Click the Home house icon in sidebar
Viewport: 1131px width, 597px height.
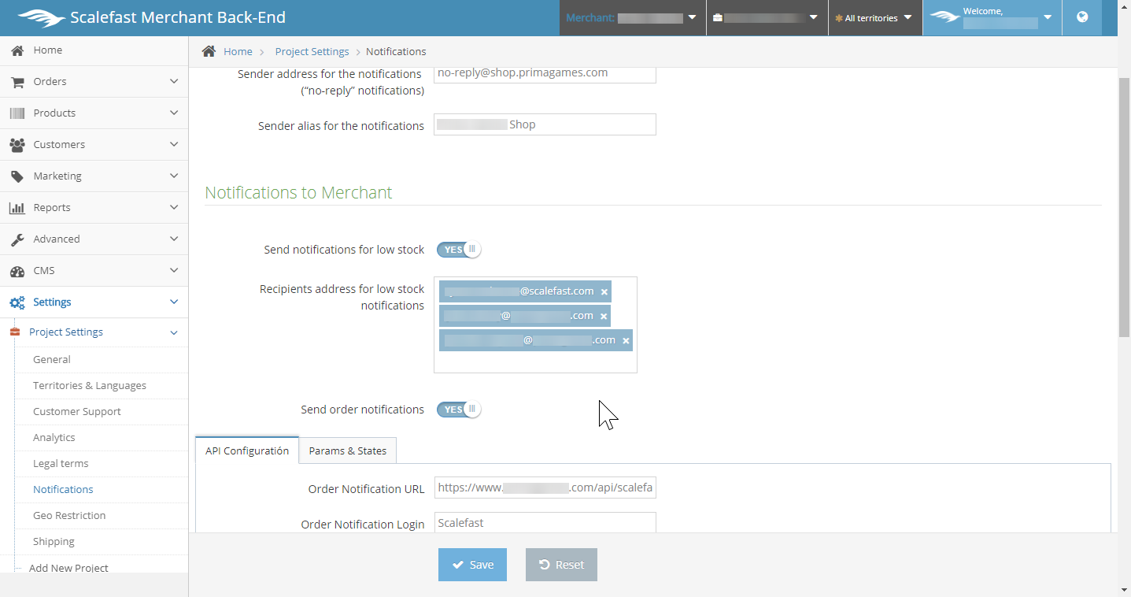tap(17, 50)
